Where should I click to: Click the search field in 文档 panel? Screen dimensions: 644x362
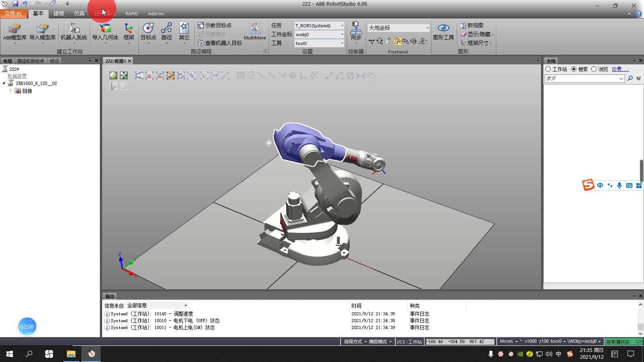tap(582, 78)
